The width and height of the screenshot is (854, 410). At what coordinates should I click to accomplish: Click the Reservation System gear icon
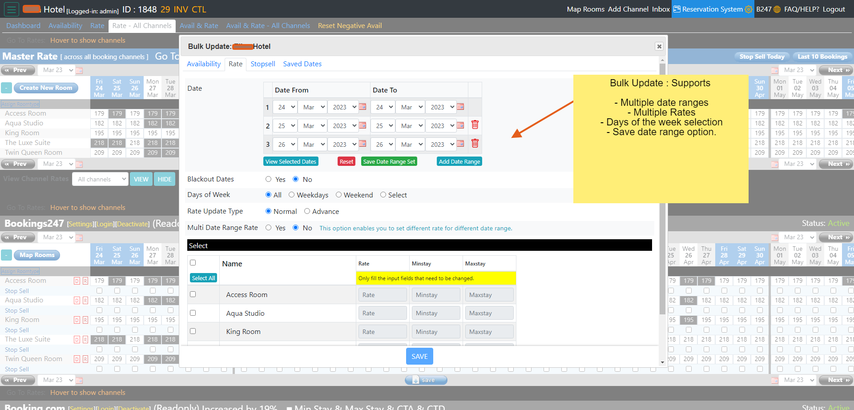point(749,9)
